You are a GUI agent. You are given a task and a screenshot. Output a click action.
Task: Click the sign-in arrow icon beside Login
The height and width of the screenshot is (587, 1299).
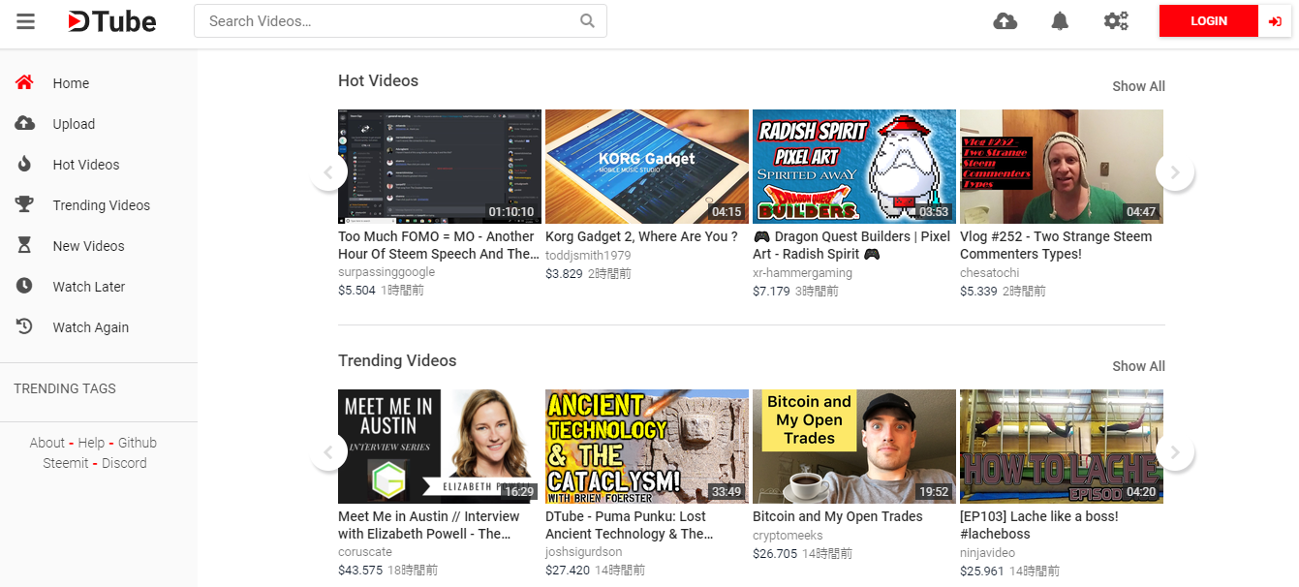pos(1274,21)
